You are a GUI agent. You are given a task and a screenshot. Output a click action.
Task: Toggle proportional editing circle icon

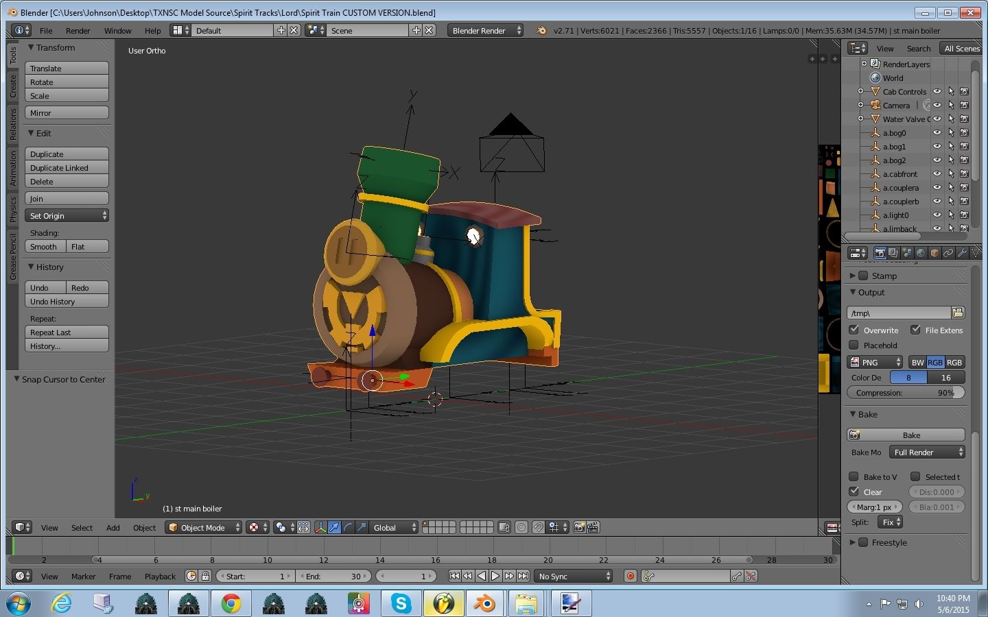point(521,527)
